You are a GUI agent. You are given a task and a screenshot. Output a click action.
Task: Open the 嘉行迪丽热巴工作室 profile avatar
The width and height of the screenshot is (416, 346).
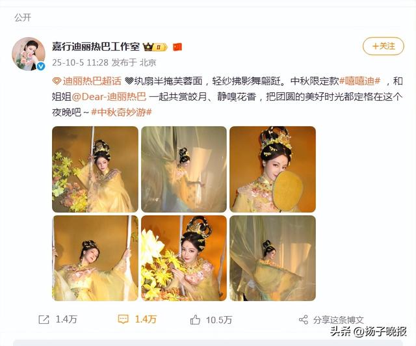pos(29,53)
